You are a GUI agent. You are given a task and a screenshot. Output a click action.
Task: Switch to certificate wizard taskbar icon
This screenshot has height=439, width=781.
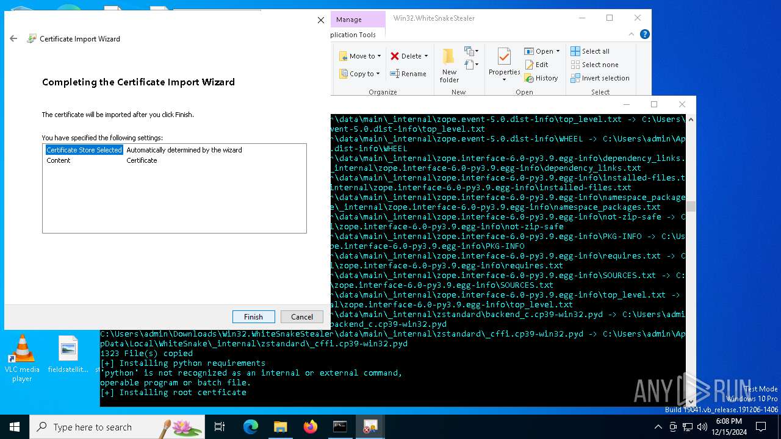click(370, 427)
